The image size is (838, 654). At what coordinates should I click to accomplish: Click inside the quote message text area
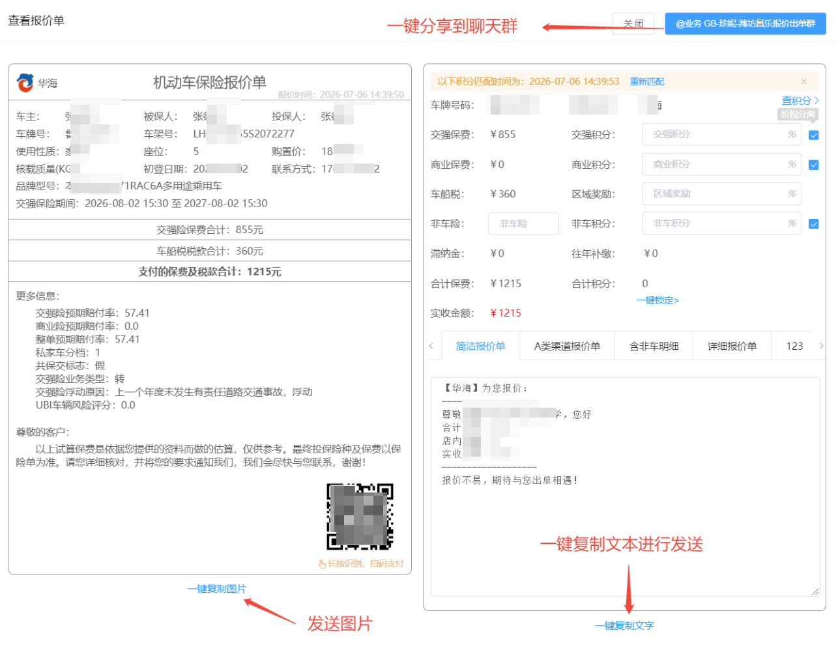coord(625,487)
